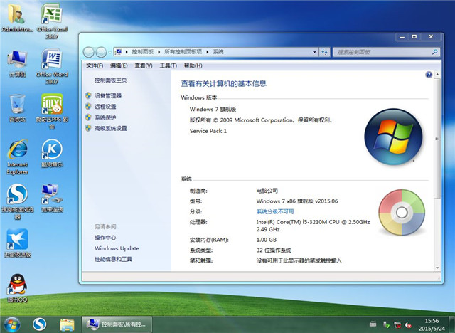
Task: Open folder explorer icon in taskbar
Action: pos(67,324)
